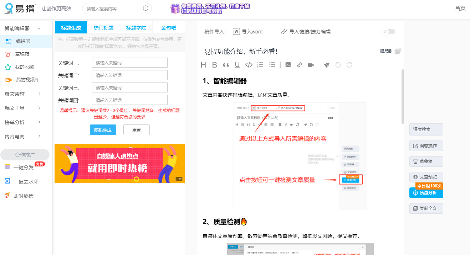Open 草稿箱 button on right panel
Viewport: 470px width, 255px height.
pyautogui.click(x=426, y=161)
